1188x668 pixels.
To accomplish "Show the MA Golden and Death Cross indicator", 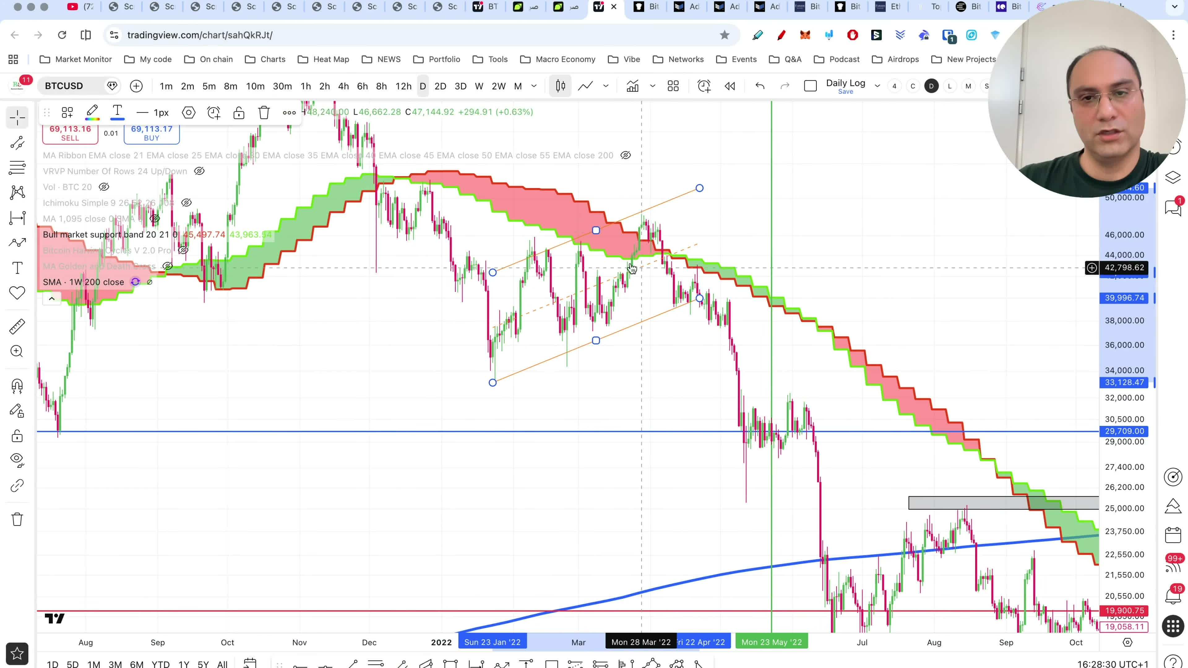I will [x=167, y=266].
